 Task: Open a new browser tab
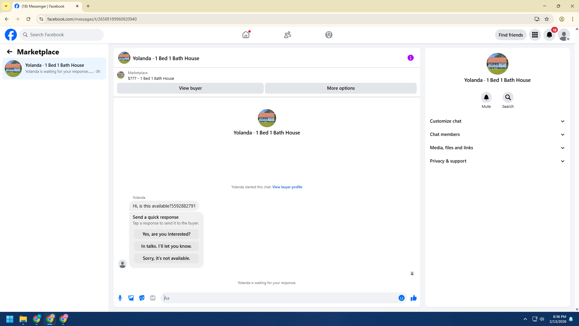tap(88, 6)
